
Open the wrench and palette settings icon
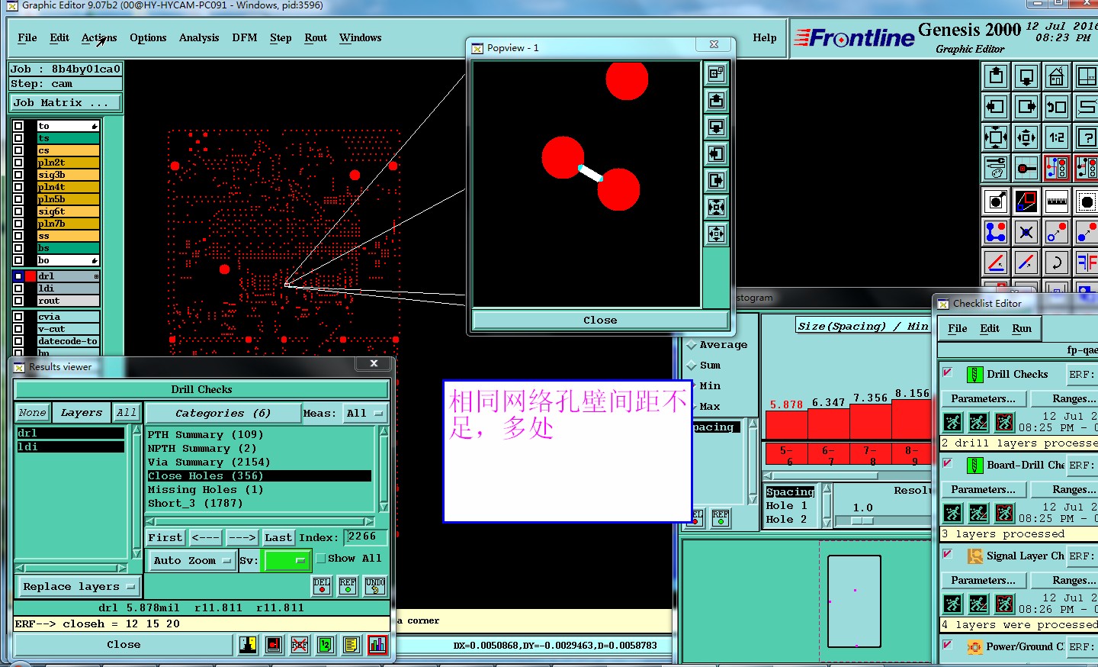click(x=996, y=168)
